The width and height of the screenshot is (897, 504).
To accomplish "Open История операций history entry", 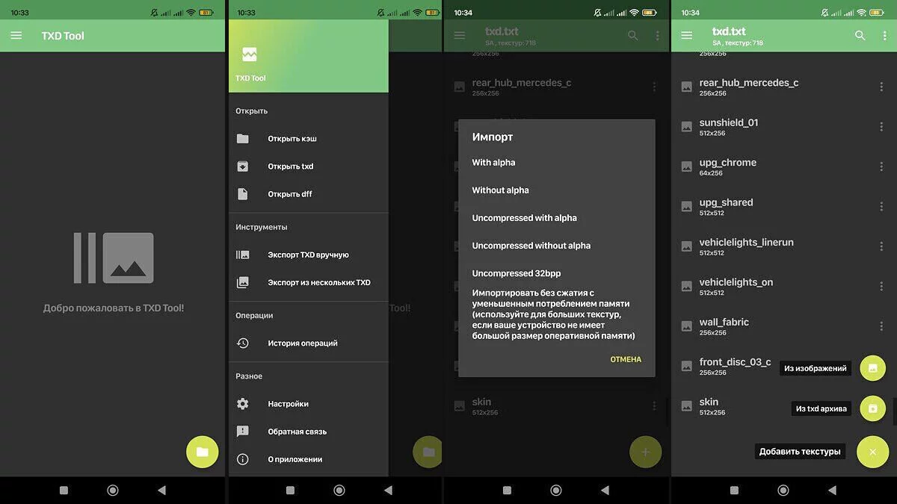I will coord(302,343).
